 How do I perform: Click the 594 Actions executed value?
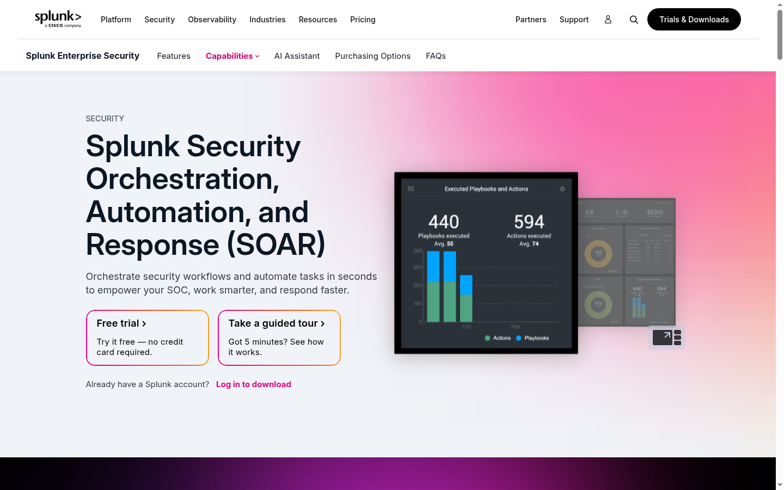coord(529,222)
